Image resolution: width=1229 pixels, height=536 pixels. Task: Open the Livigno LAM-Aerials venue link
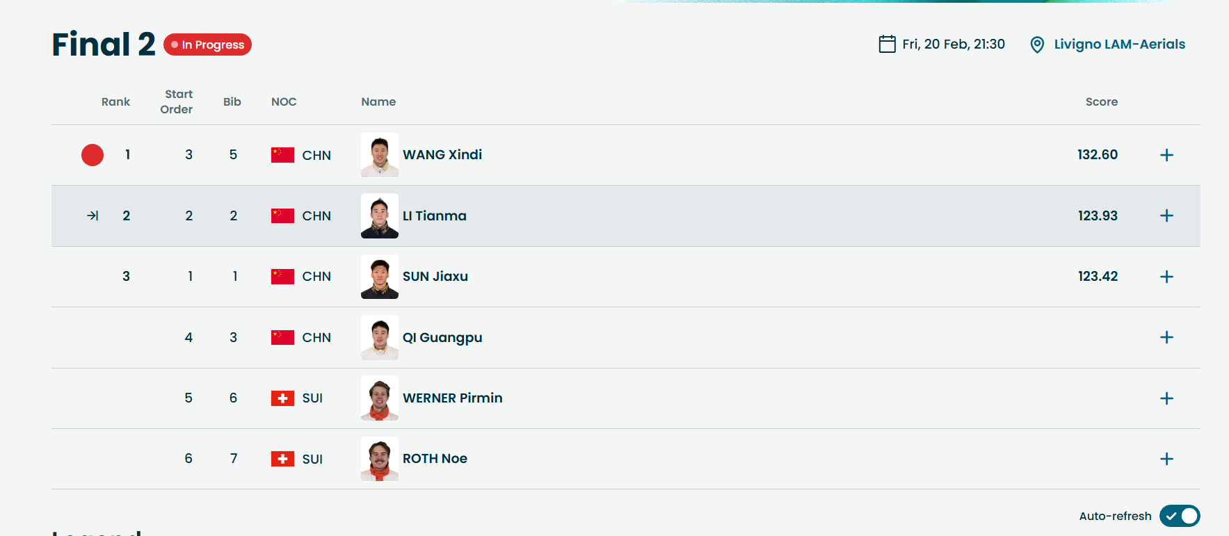(1119, 44)
